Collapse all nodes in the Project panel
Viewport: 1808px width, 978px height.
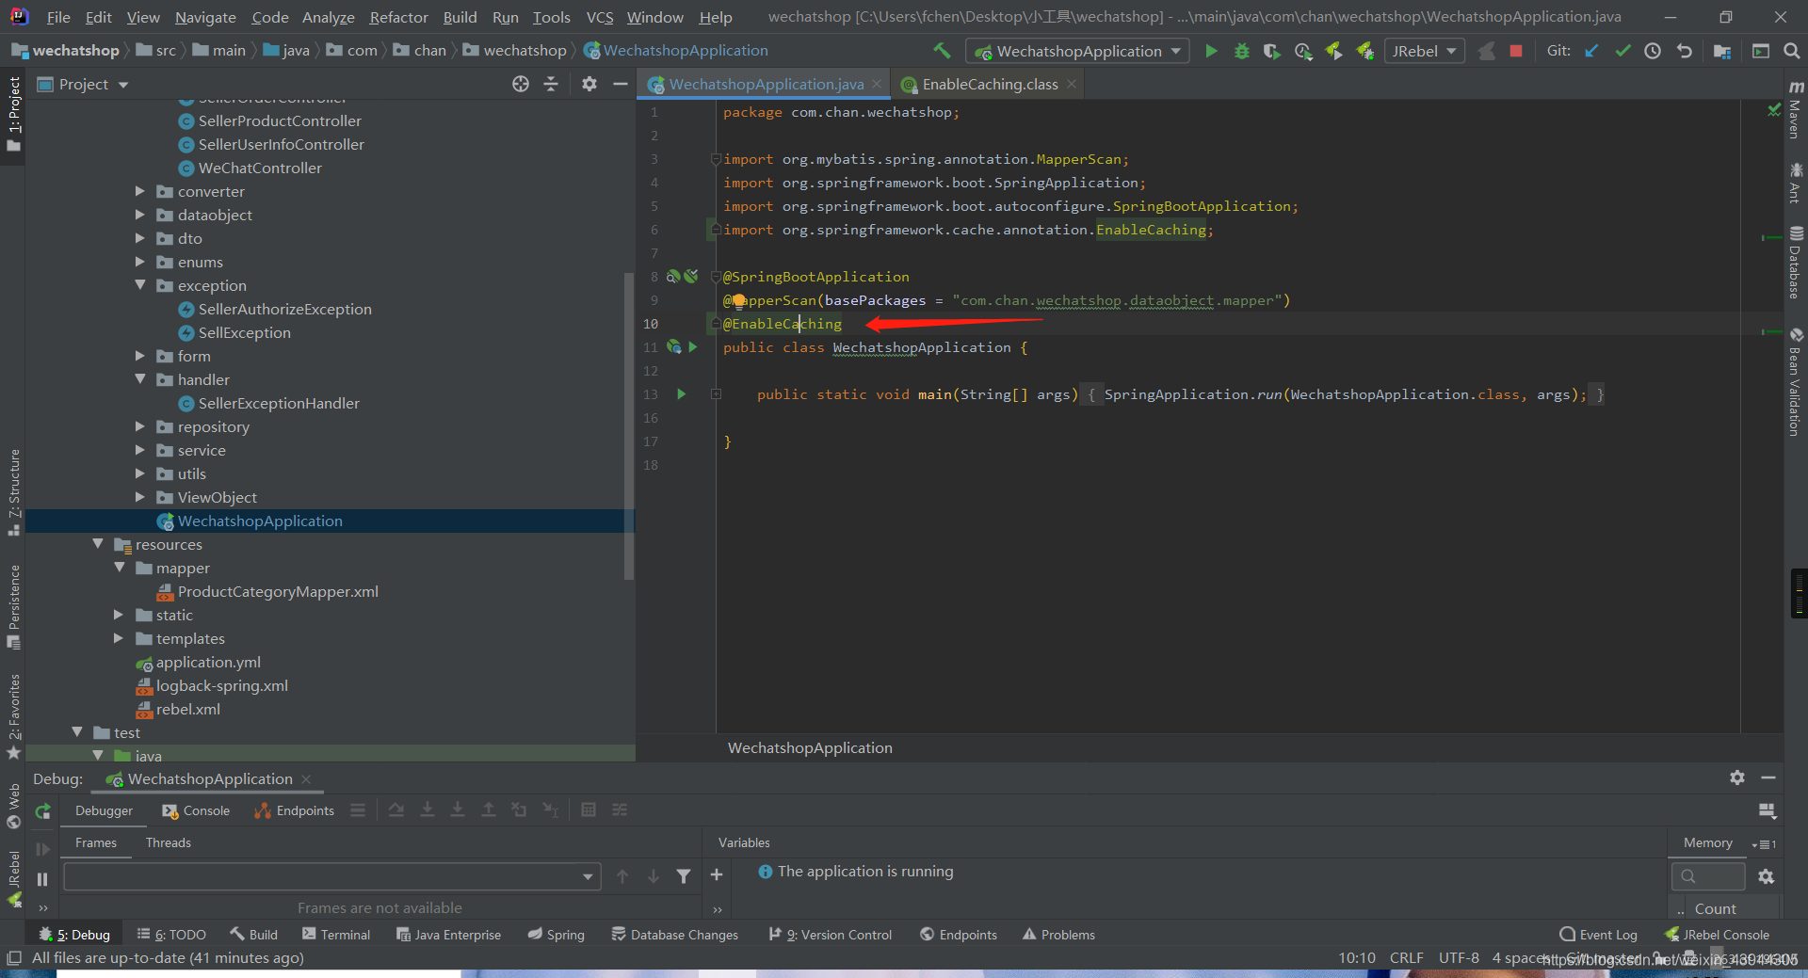[x=551, y=84]
